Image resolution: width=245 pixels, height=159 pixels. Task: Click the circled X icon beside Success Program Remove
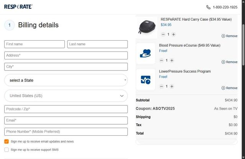[223, 88]
